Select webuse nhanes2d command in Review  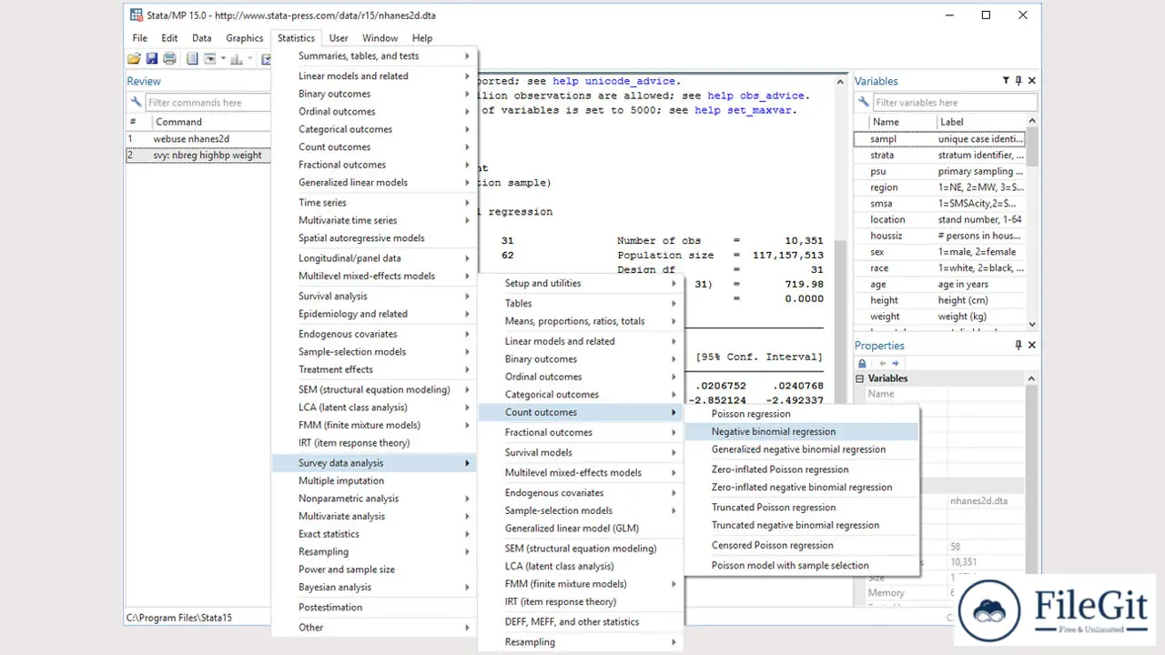click(198, 139)
